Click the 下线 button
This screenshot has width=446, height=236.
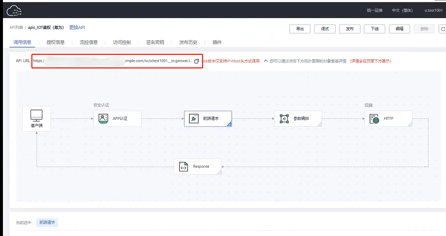pyautogui.click(x=374, y=29)
